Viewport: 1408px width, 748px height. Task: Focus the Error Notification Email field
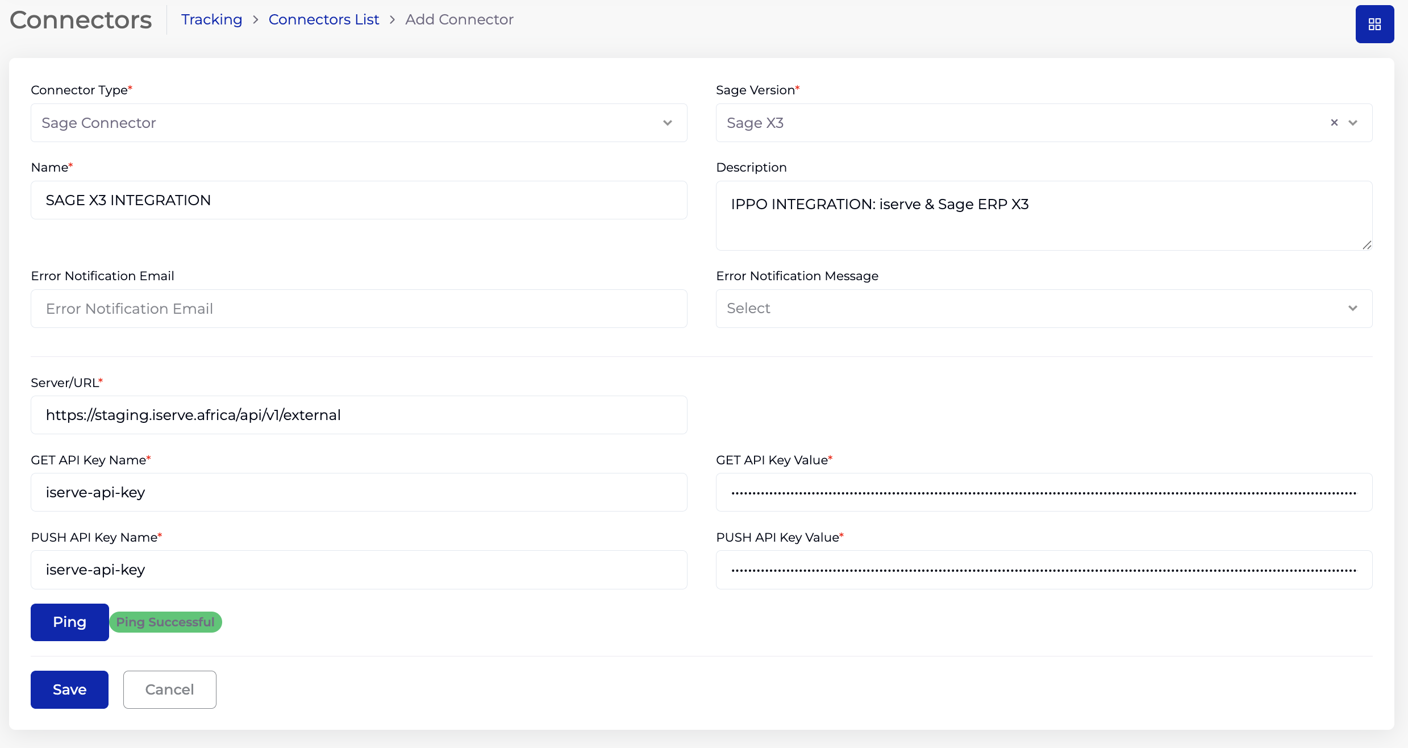click(359, 309)
